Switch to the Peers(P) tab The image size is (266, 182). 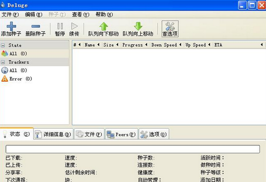click(x=121, y=135)
